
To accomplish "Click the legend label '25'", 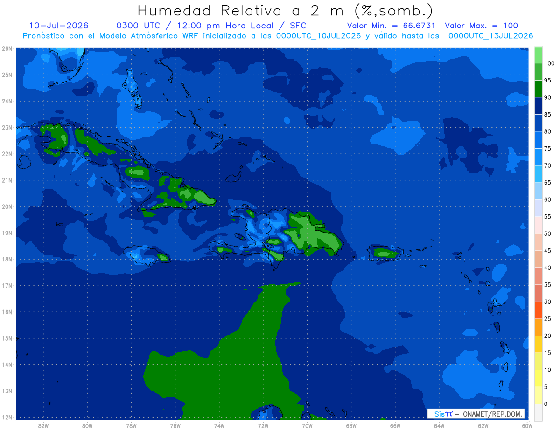I will click(x=548, y=319).
